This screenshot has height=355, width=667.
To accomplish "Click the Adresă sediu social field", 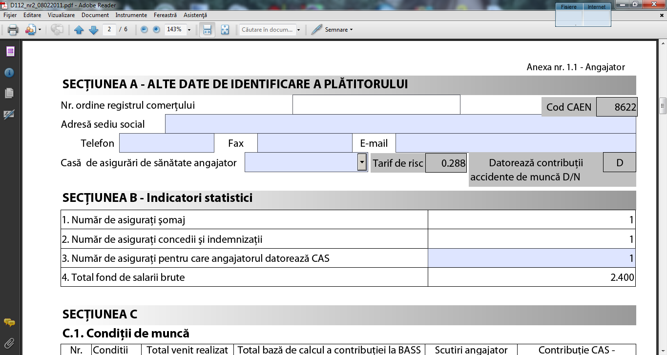I will (x=400, y=124).
